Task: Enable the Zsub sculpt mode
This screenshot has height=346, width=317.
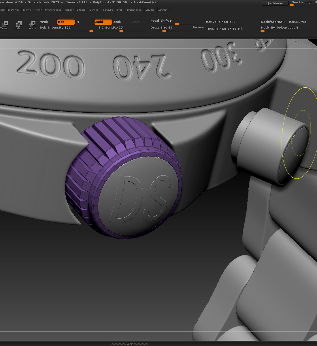Action: pos(121,22)
